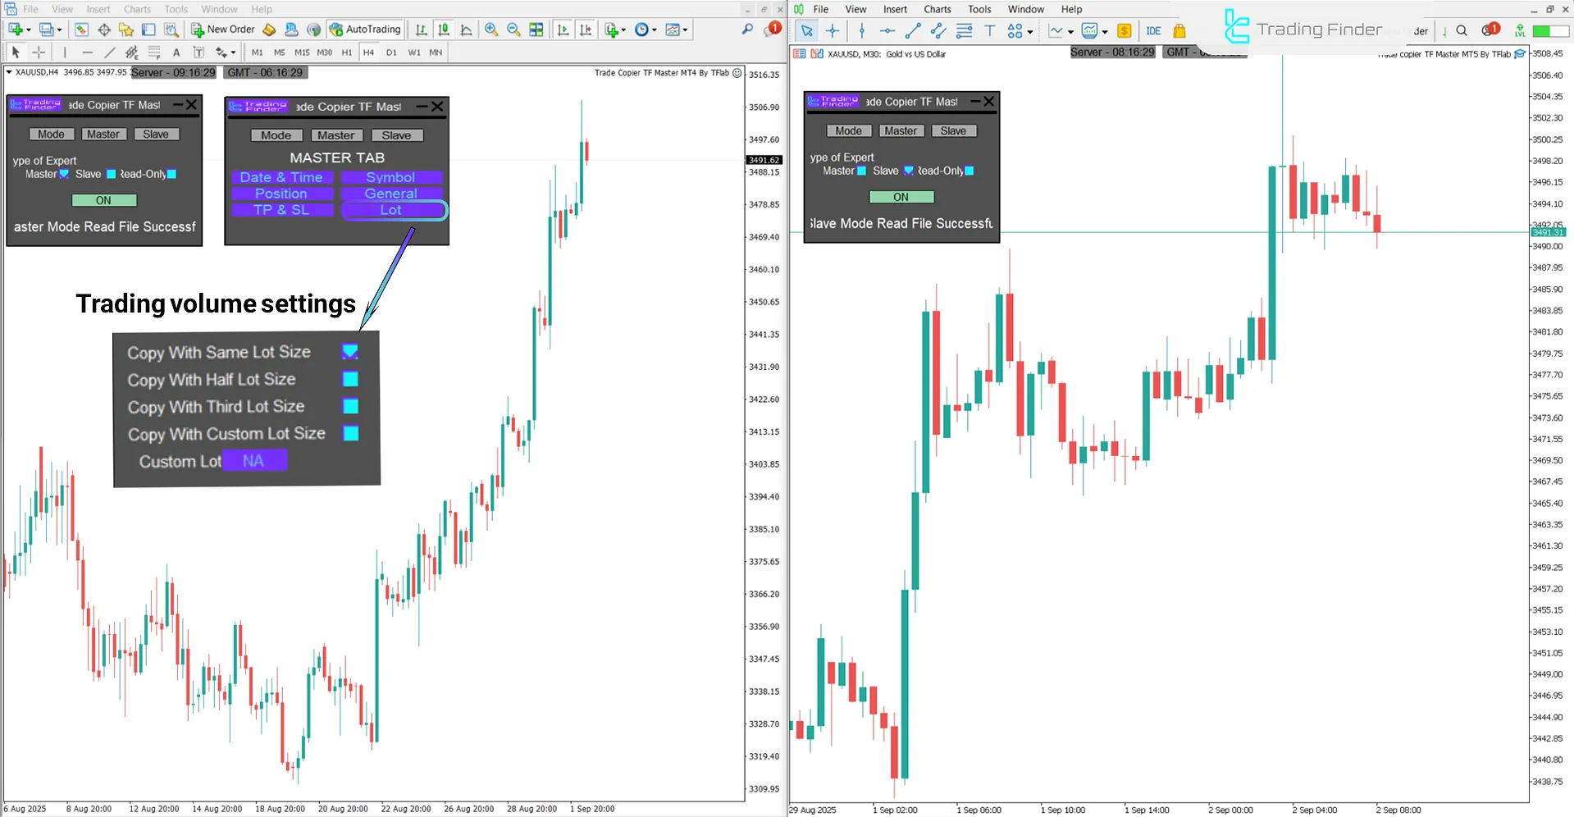Toggle AutoTrading in MetaTrader 4
The width and height of the screenshot is (1574, 817).
coord(365,30)
